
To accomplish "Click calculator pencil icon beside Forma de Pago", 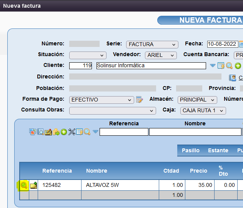I will 140,100.
